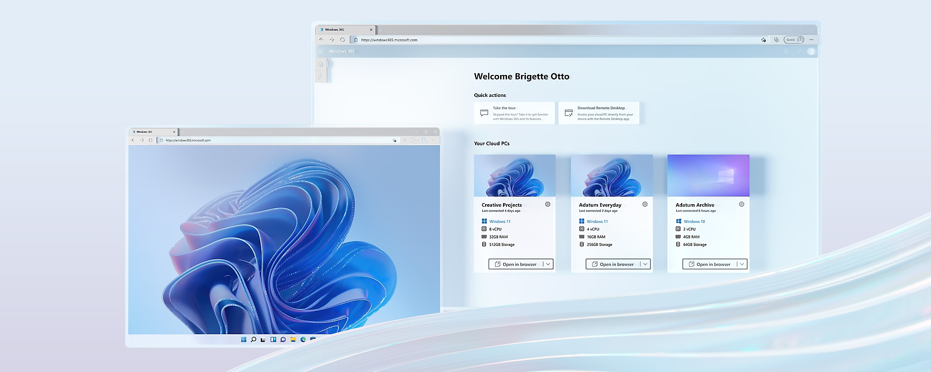Select the Adatum Everyday thumbnail image
Screen dimensions: 931x372
coord(612,175)
